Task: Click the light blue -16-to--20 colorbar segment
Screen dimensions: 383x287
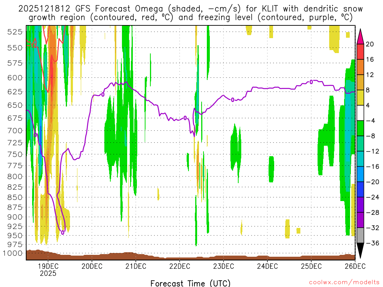Action: (x=360, y=174)
